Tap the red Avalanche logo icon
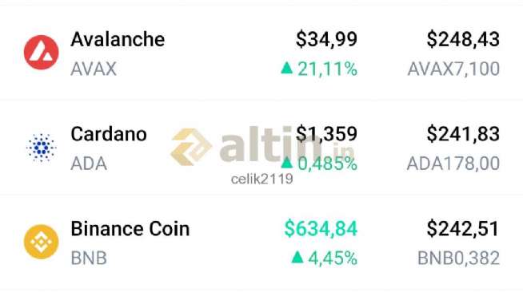The width and height of the screenshot is (523, 292). tap(42, 52)
